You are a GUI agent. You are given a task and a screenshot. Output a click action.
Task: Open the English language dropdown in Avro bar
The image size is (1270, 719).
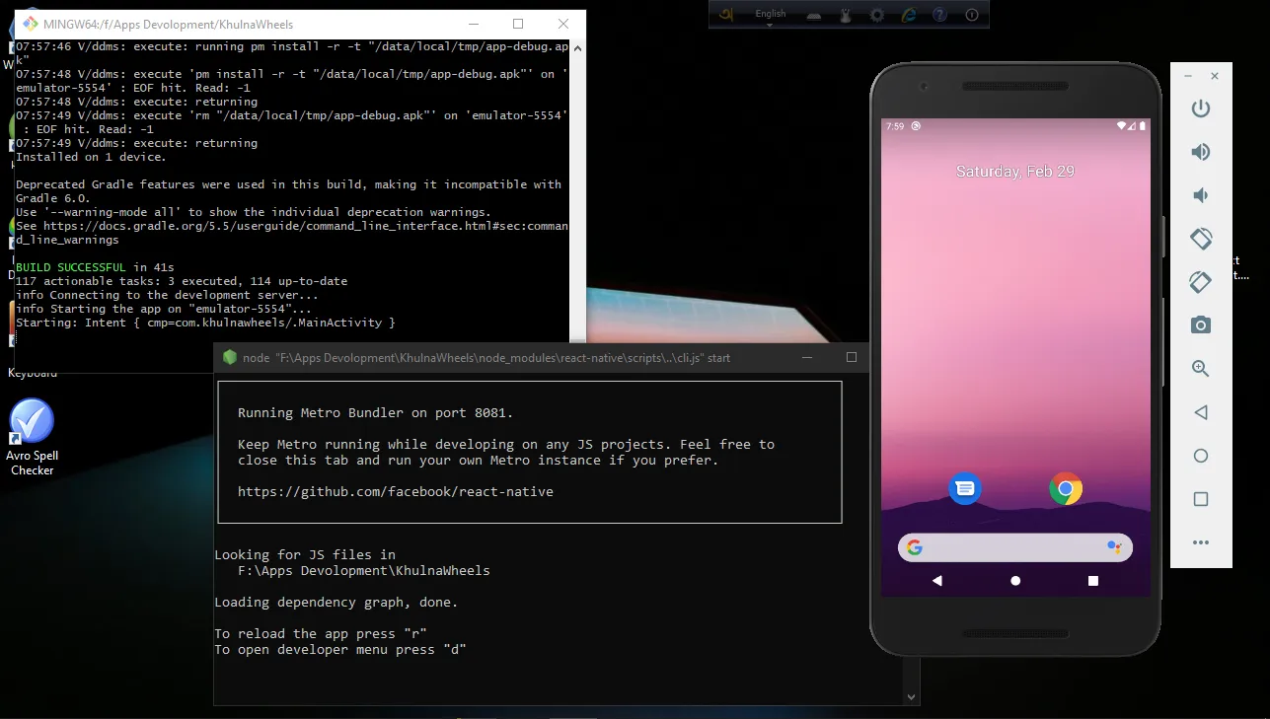[770, 16]
